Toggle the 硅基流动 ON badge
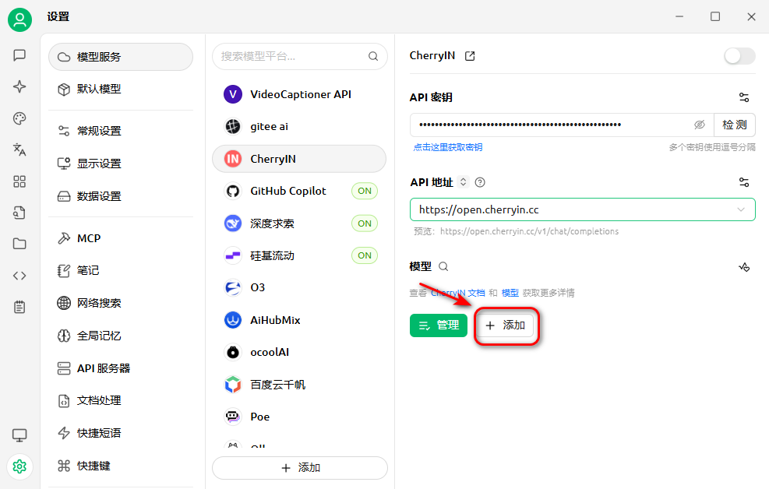The width and height of the screenshot is (769, 489). pyautogui.click(x=365, y=255)
